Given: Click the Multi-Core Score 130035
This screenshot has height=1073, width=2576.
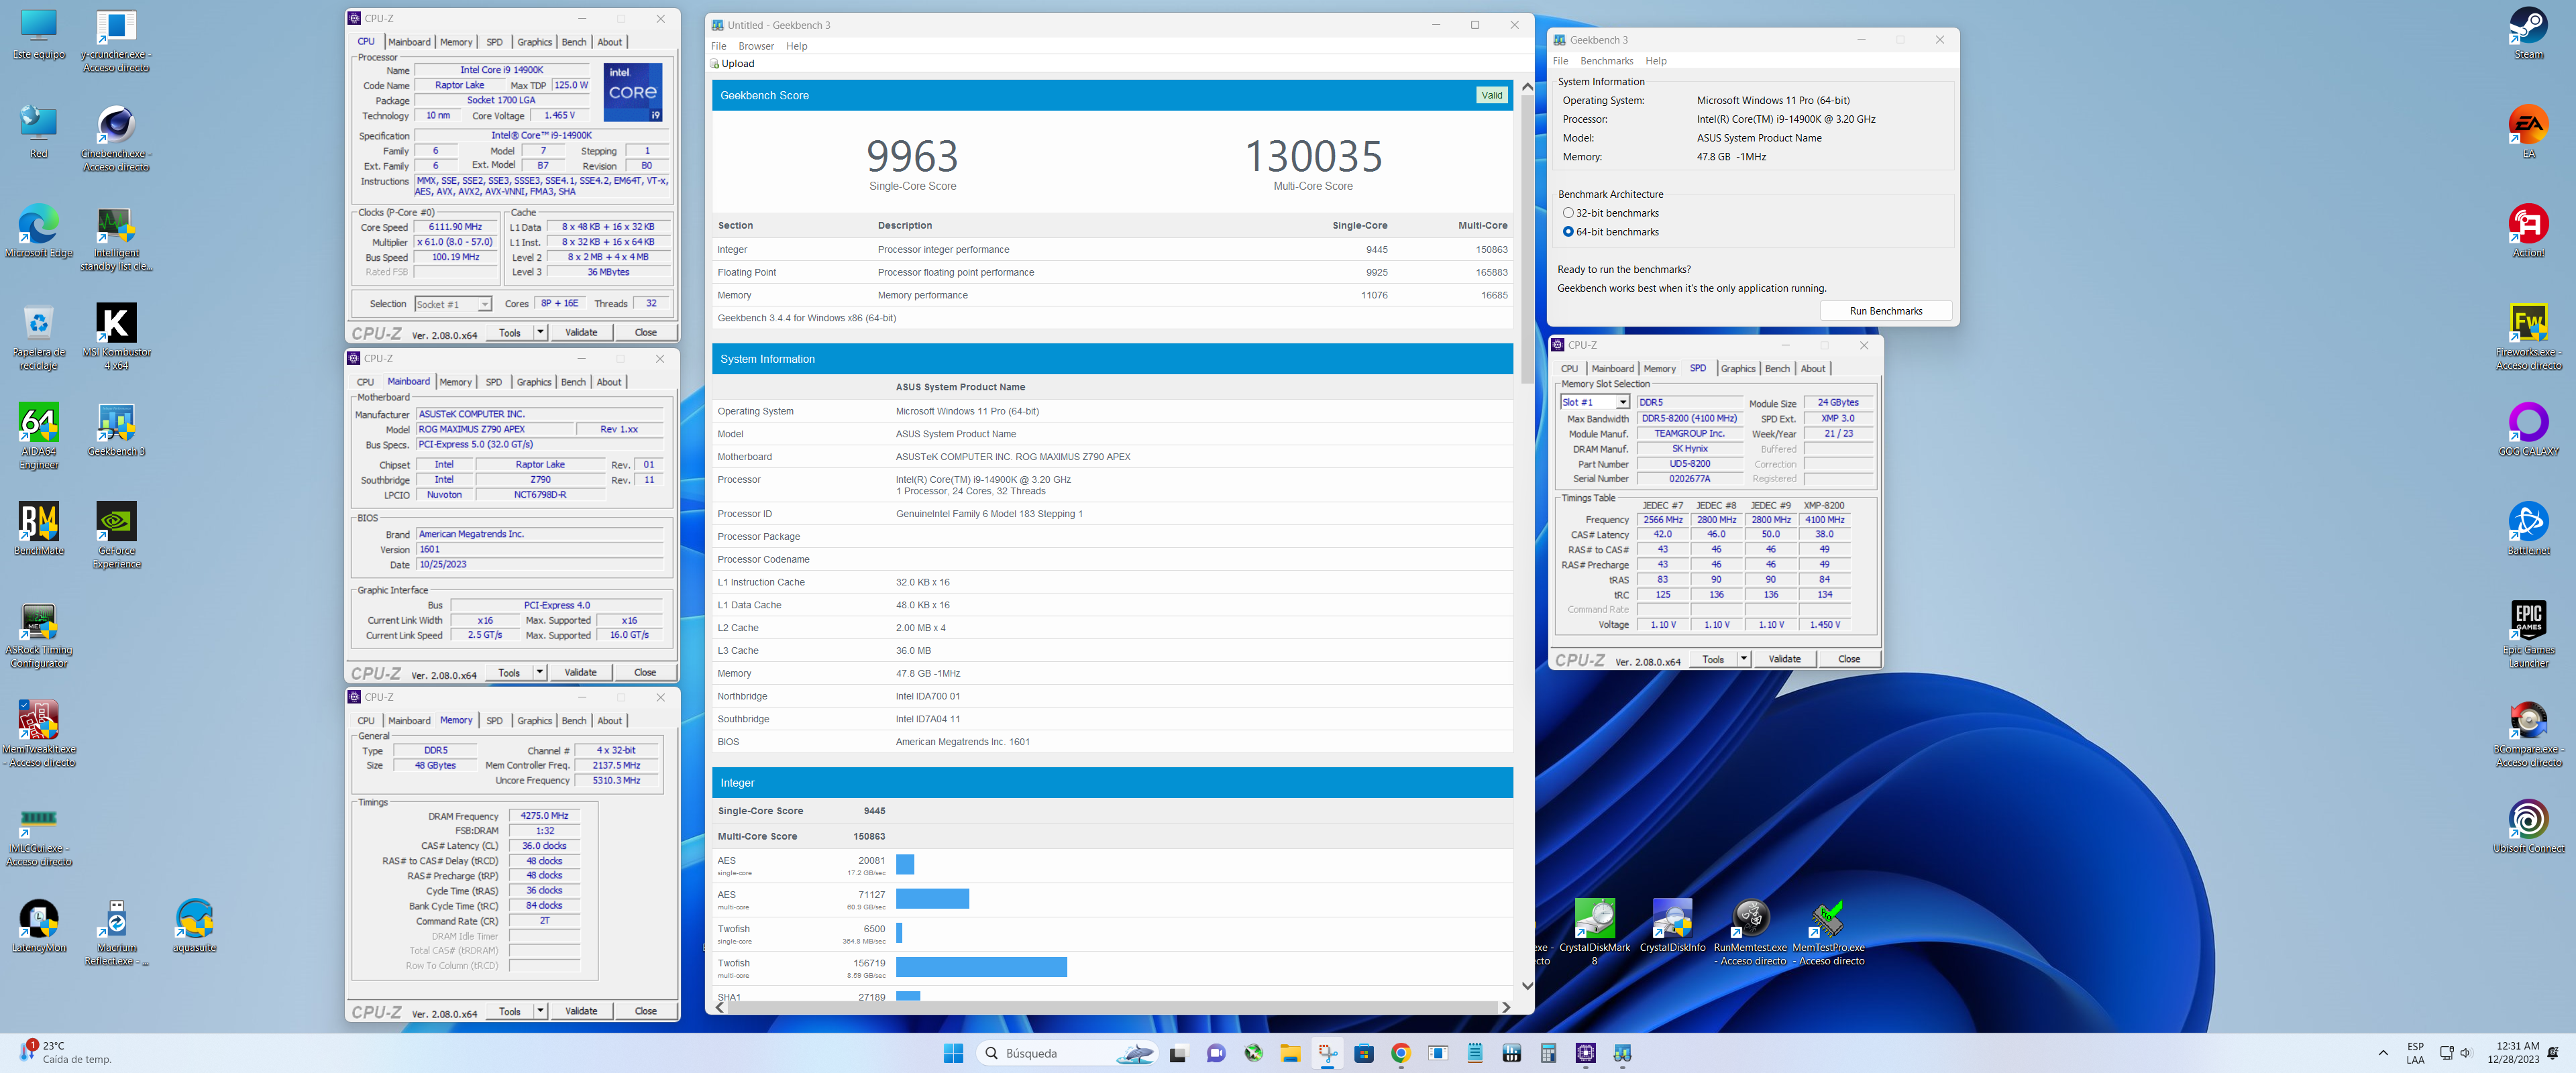Looking at the screenshot, I should tap(1313, 156).
